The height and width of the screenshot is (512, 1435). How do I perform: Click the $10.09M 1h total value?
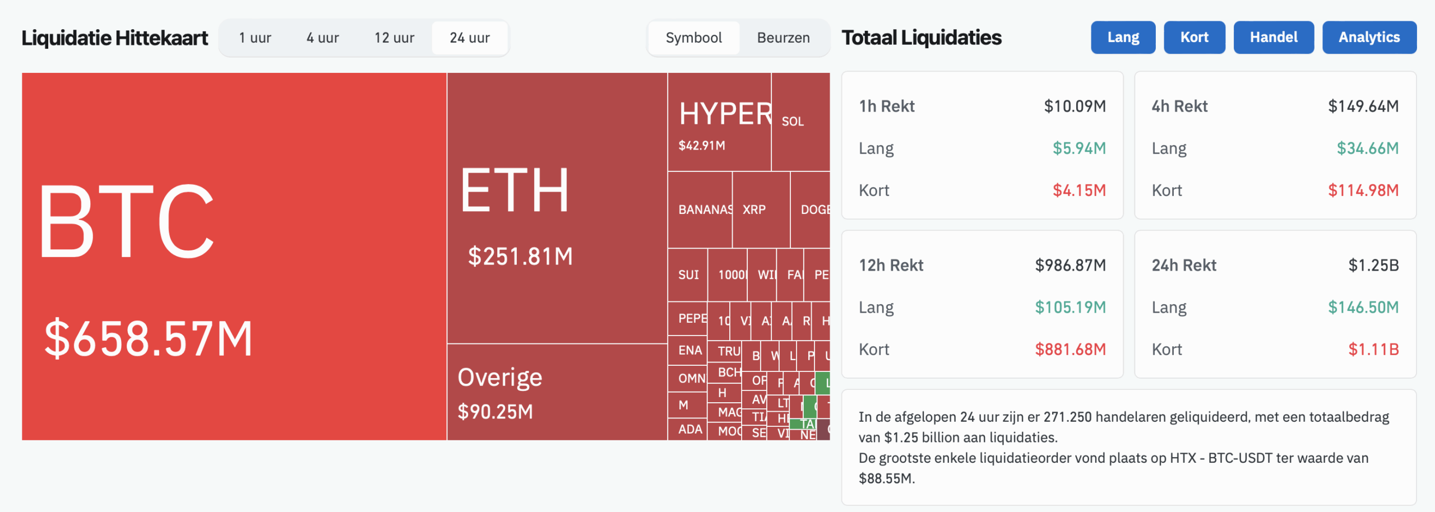tap(1075, 106)
